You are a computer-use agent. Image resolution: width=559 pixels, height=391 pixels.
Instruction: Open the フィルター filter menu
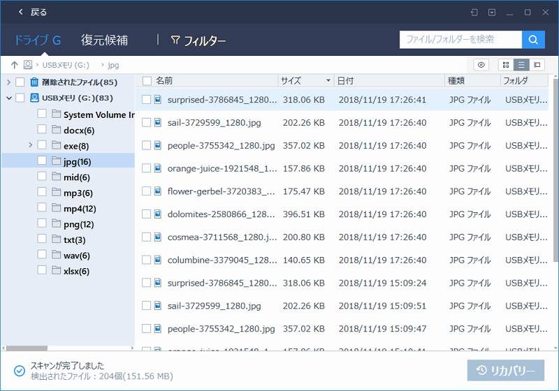click(198, 40)
